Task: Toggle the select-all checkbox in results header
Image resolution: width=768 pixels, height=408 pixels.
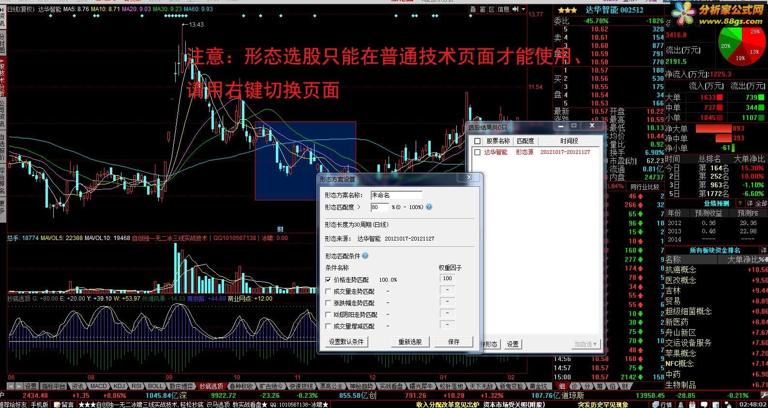Action: pyautogui.click(x=478, y=141)
